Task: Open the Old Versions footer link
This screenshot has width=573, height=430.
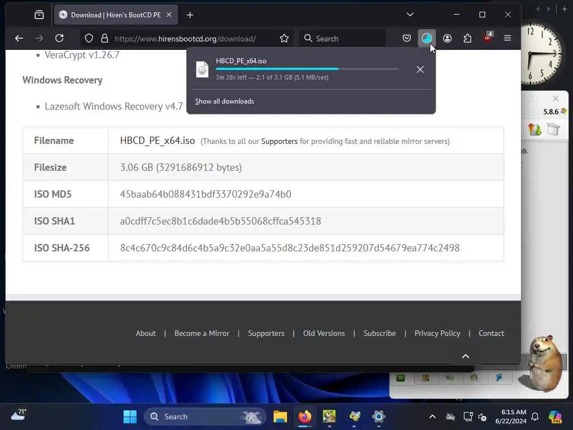Action: pyautogui.click(x=324, y=333)
